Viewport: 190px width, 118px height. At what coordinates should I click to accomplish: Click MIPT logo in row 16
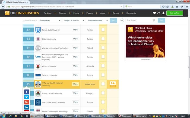(x=38, y=57)
